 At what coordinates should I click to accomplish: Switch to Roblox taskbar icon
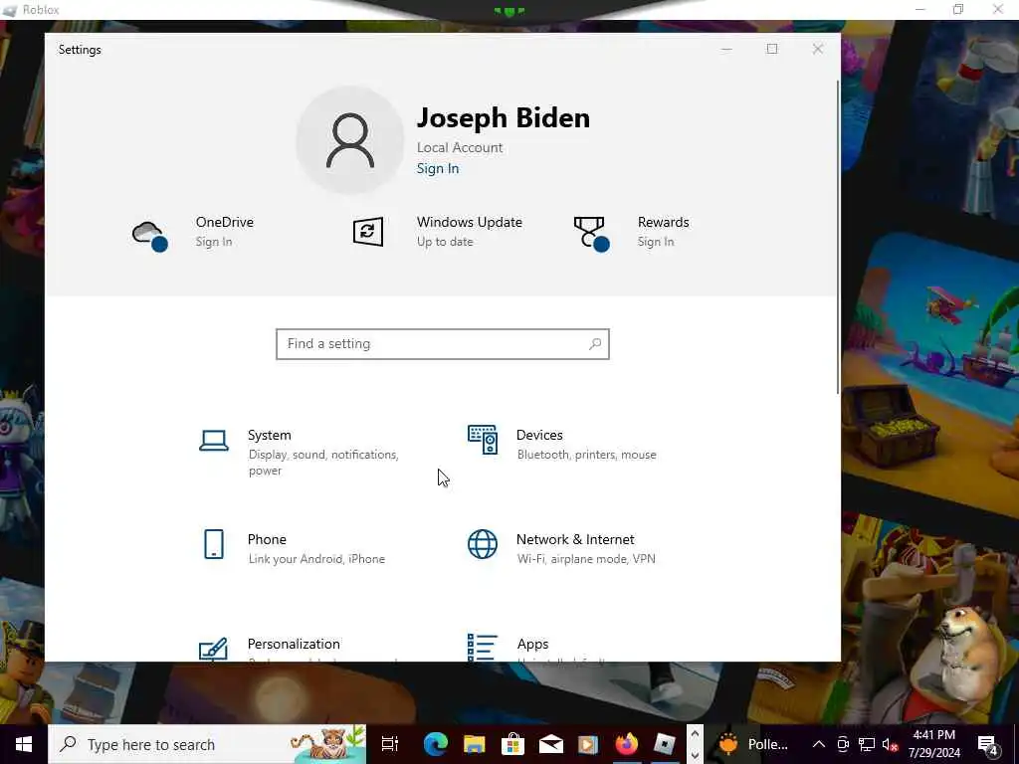coord(664,744)
